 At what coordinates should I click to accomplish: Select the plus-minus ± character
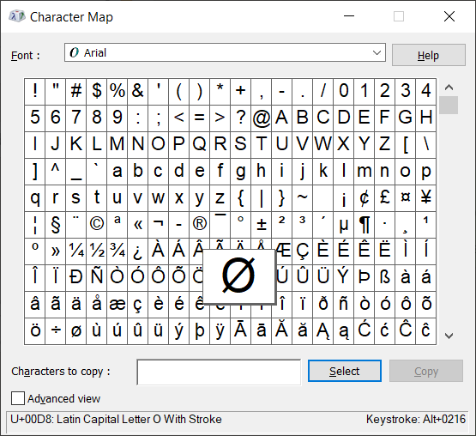coord(261,225)
